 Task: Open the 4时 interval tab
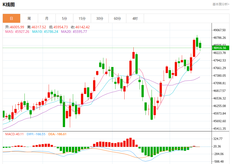(135, 18)
